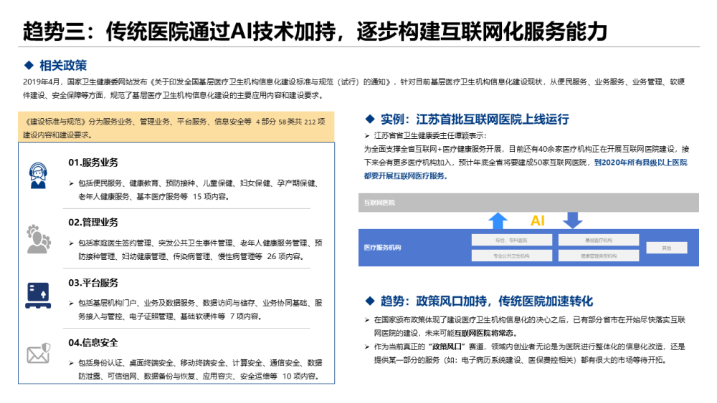Click the slide title 趋势三：传统医院通过AI技术加持

[315, 31]
